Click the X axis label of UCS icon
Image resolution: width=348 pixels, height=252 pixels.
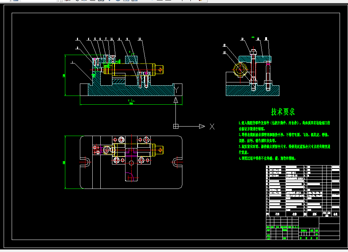point(212,127)
